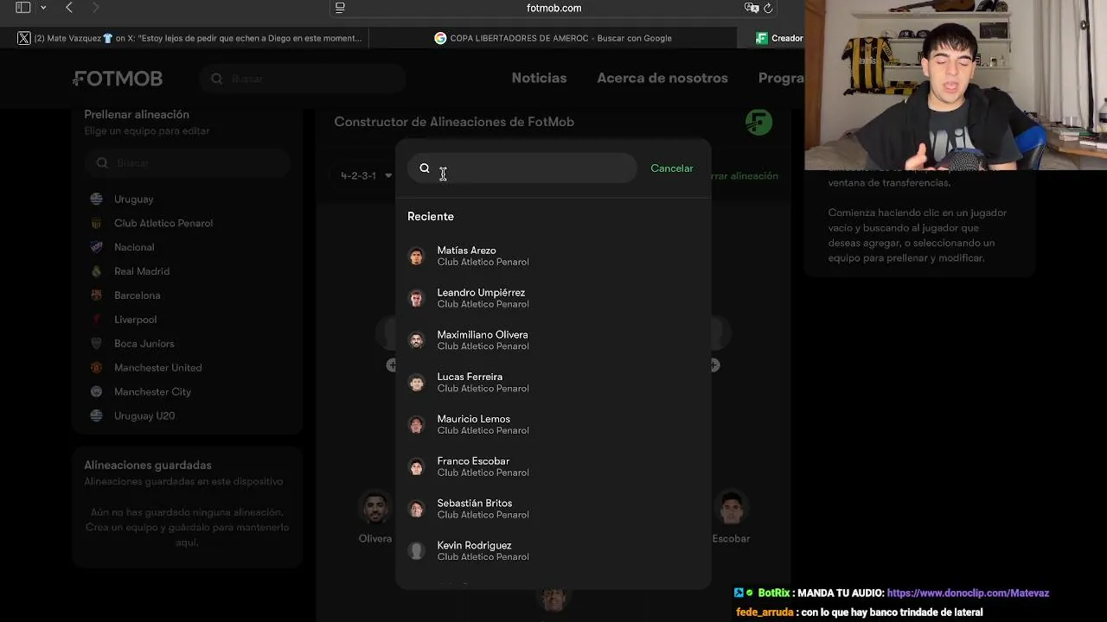Choose Matías Arezo from recent players
This screenshot has width=1107, height=622.
point(553,256)
